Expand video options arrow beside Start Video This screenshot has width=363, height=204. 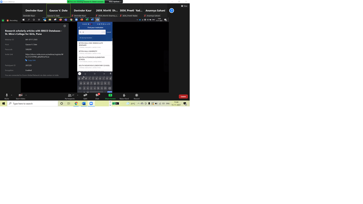(26, 95)
